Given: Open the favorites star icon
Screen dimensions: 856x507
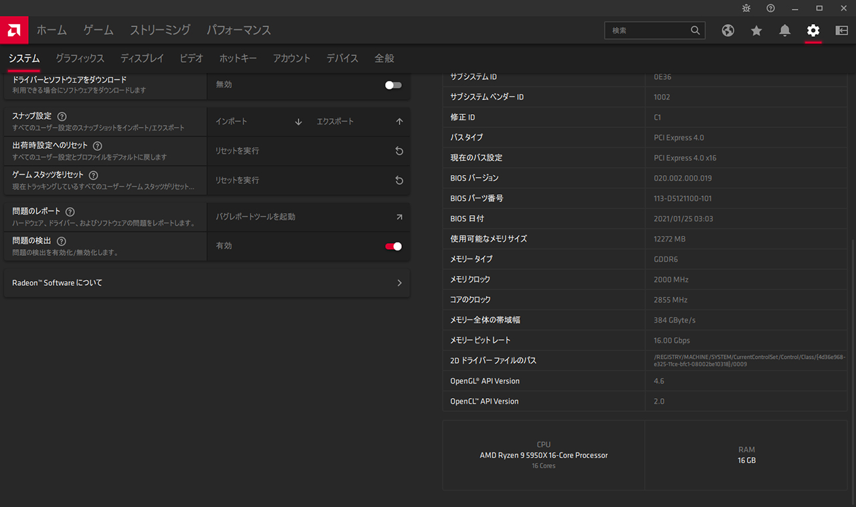Looking at the screenshot, I should (756, 30).
